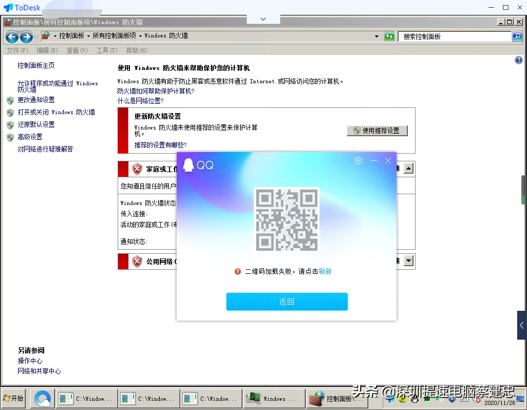
Task: Click the QR code image
Action: pos(287,220)
